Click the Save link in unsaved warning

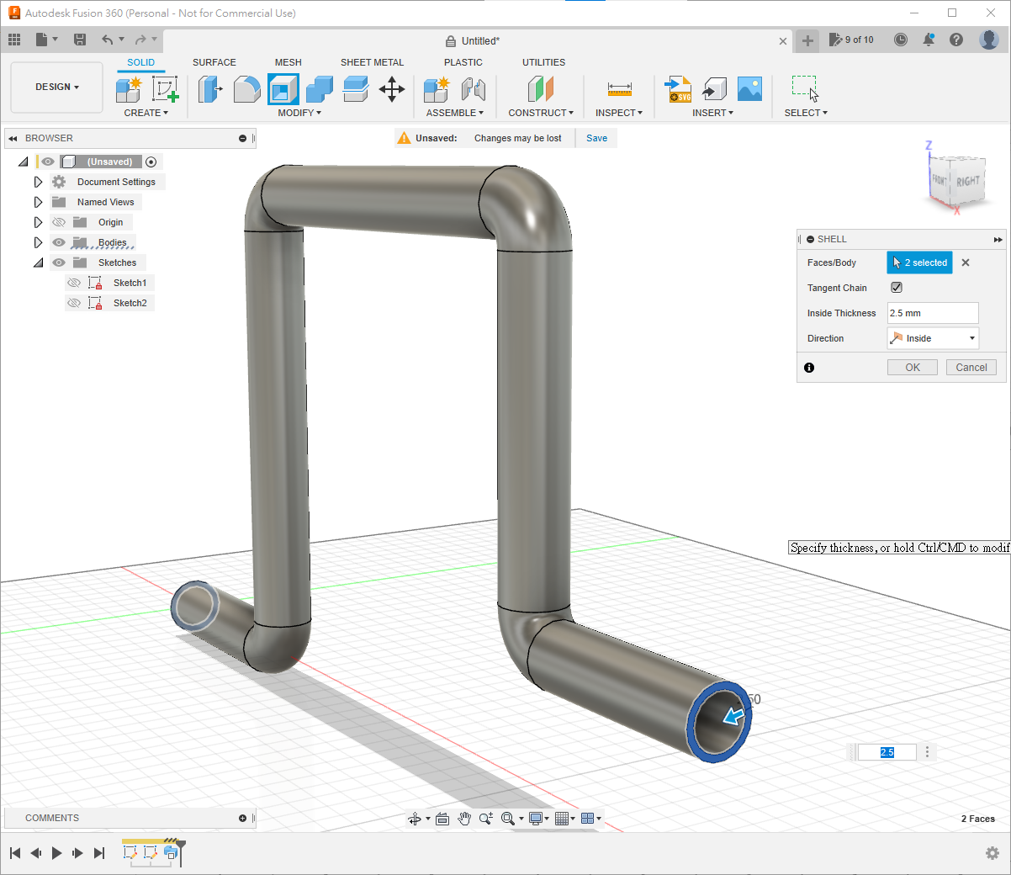click(596, 138)
